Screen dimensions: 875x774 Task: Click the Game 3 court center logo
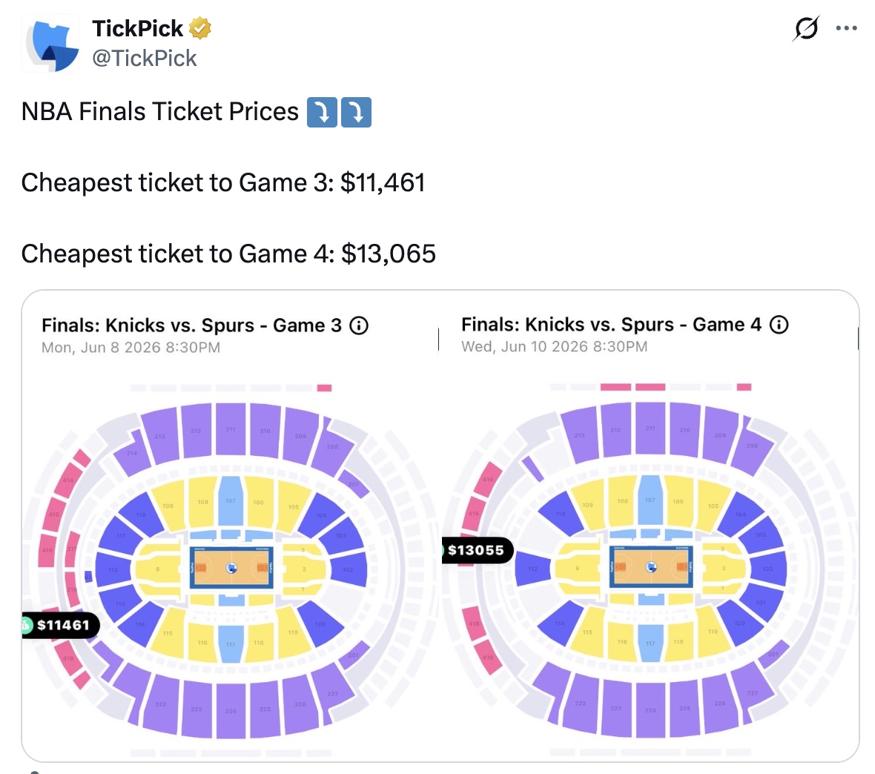tap(231, 568)
